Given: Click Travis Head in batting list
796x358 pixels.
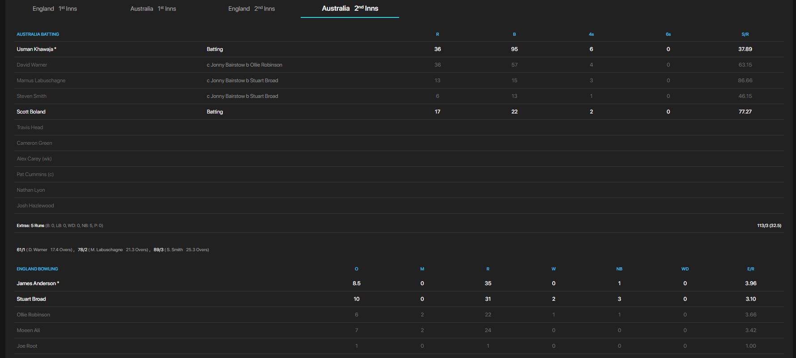Looking at the screenshot, I should click(30, 127).
